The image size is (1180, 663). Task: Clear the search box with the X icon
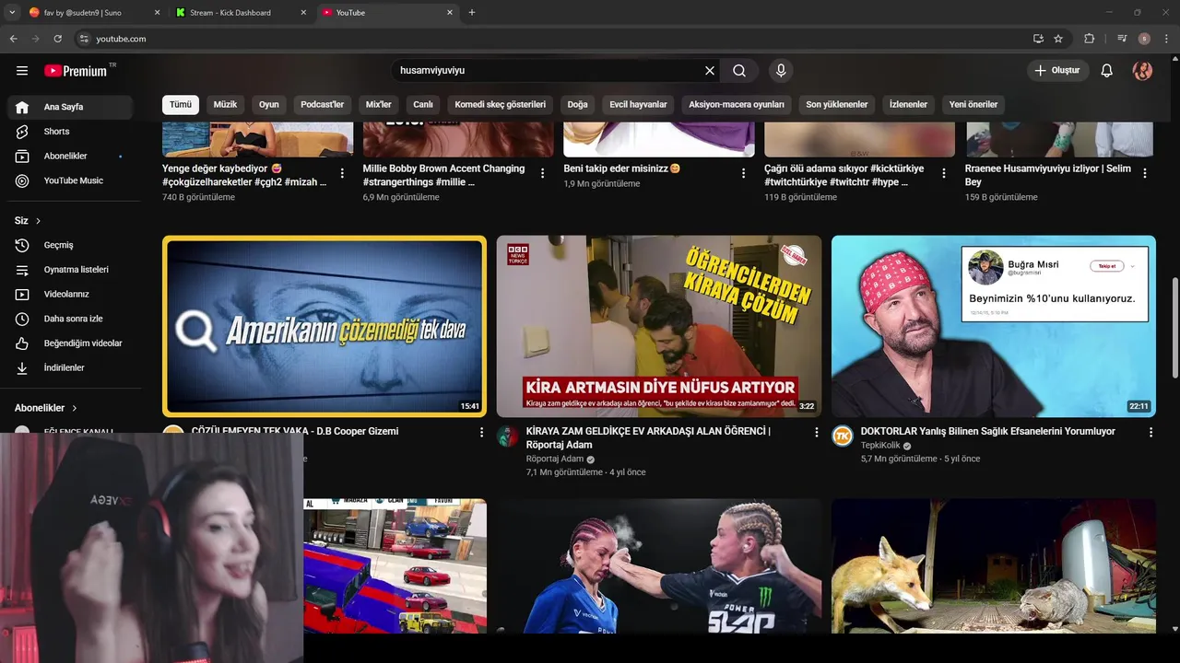pos(710,70)
